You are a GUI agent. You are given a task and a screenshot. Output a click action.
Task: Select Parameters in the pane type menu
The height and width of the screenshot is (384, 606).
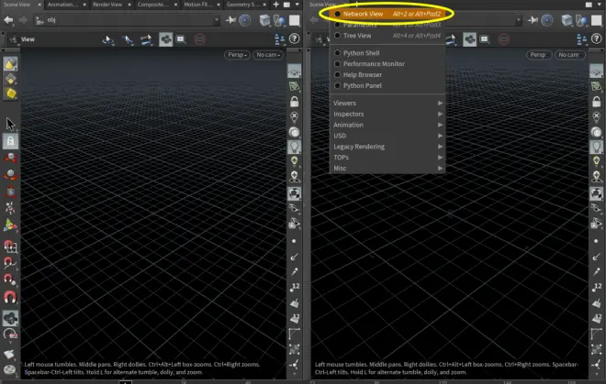pos(387,25)
